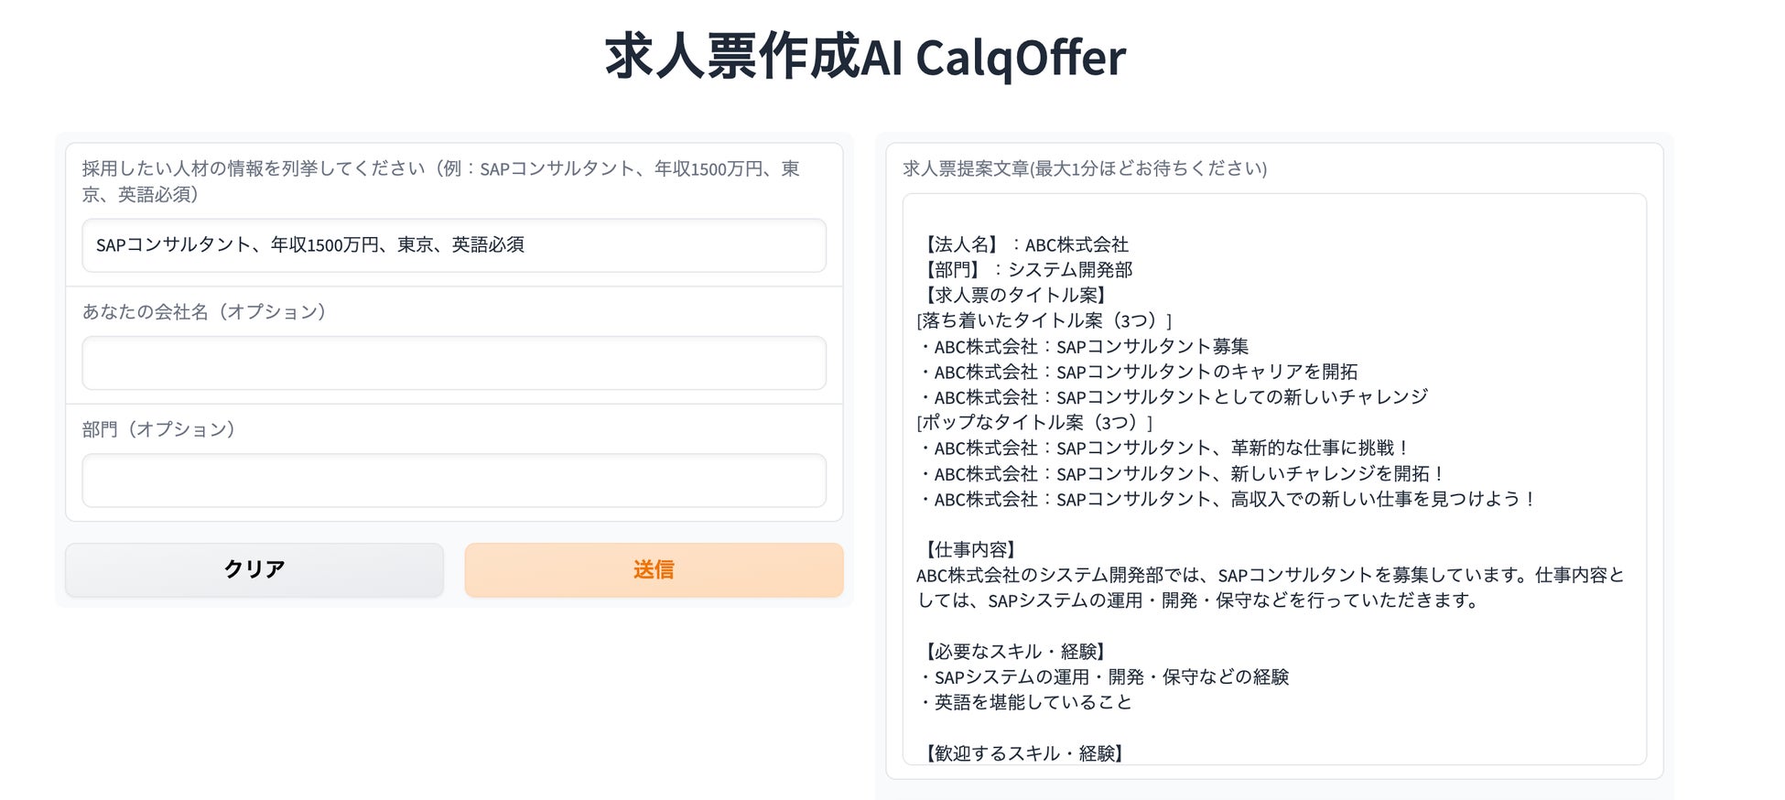Click the 【部門】：システム開発部 line
This screenshot has height=800, width=1785.
pyautogui.click(x=1025, y=270)
